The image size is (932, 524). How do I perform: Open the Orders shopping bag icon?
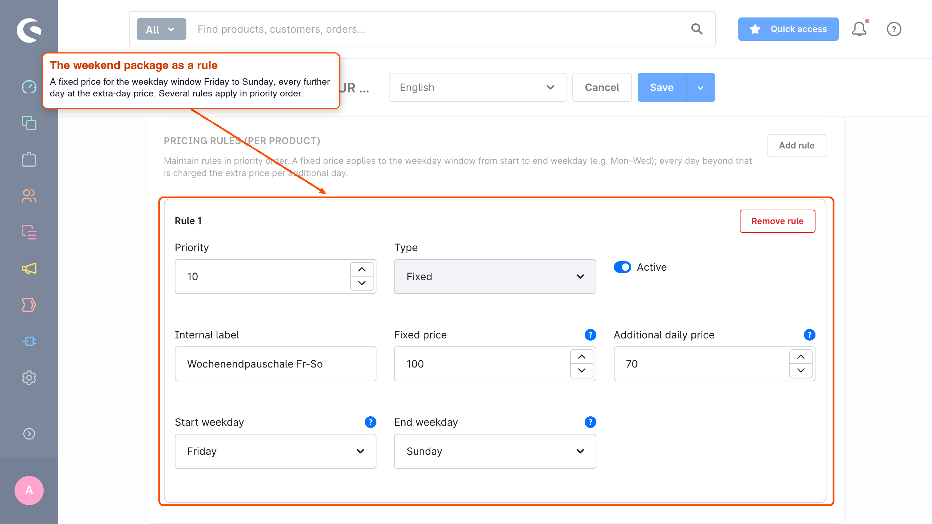29,159
